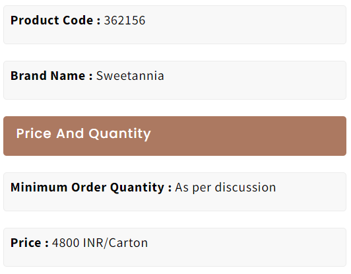The height and width of the screenshot is (274, 351).
Task: Click the word Order in Minimum Order Quantity
Action: tap(88, 188)
